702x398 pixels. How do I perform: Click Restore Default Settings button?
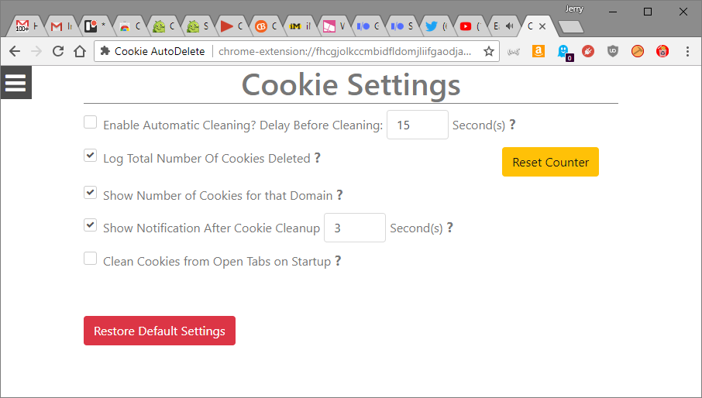pyautogui.click(x=160, y=331)
